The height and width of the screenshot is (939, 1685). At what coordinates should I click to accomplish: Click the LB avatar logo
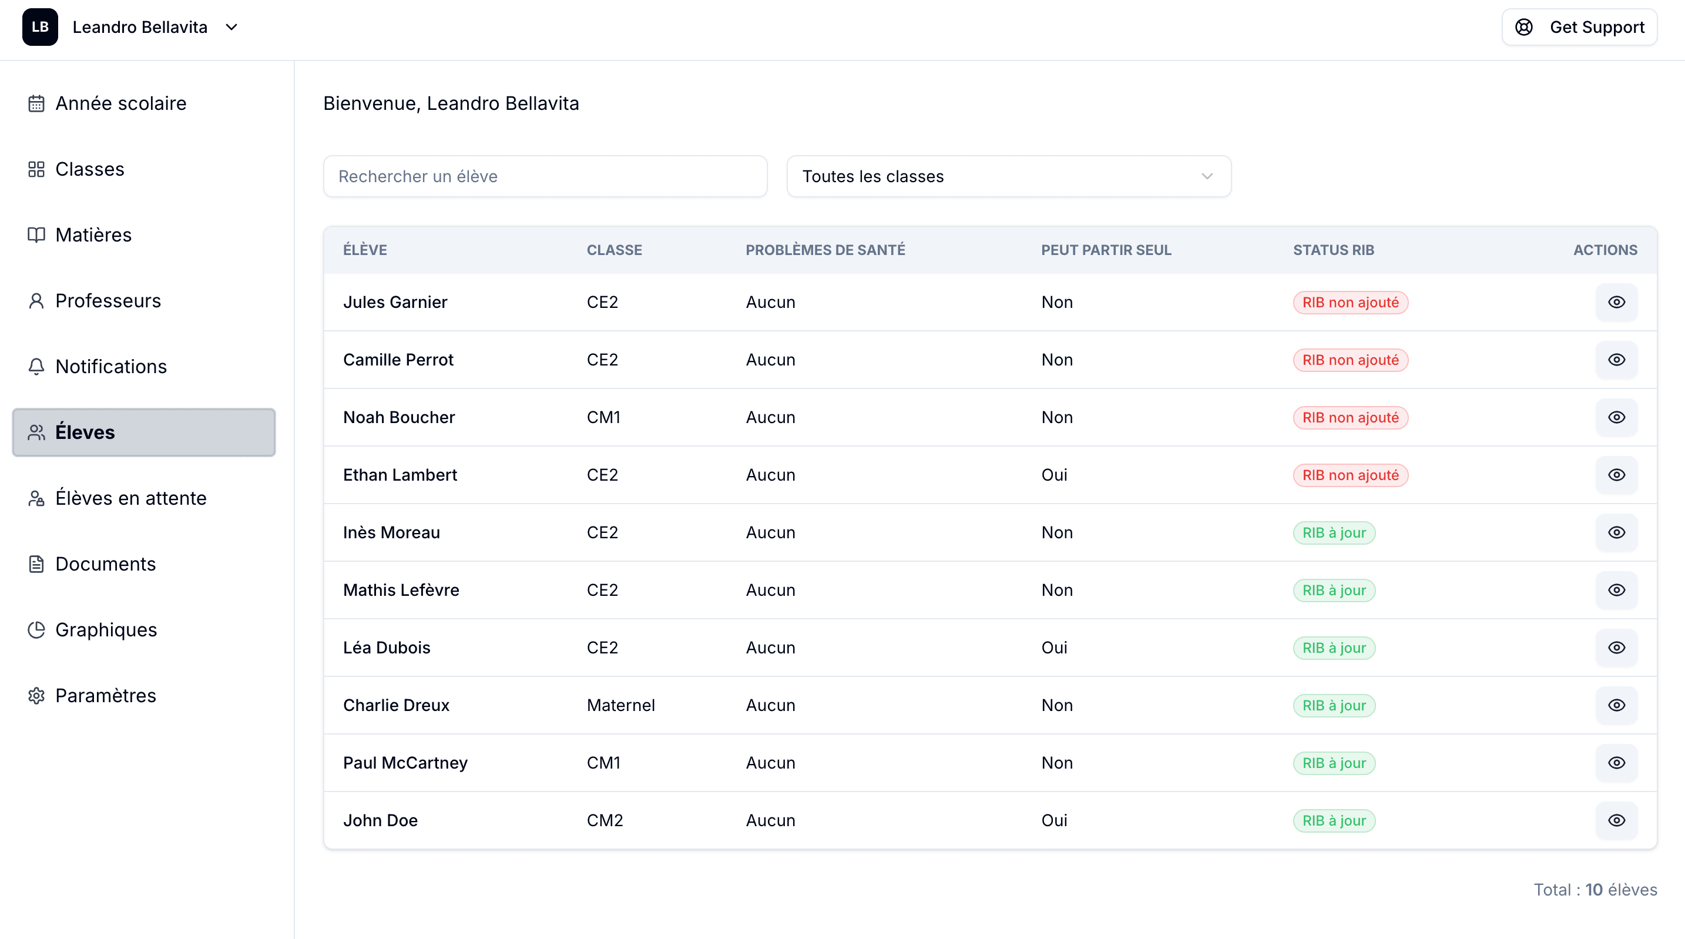click(40, 27)
